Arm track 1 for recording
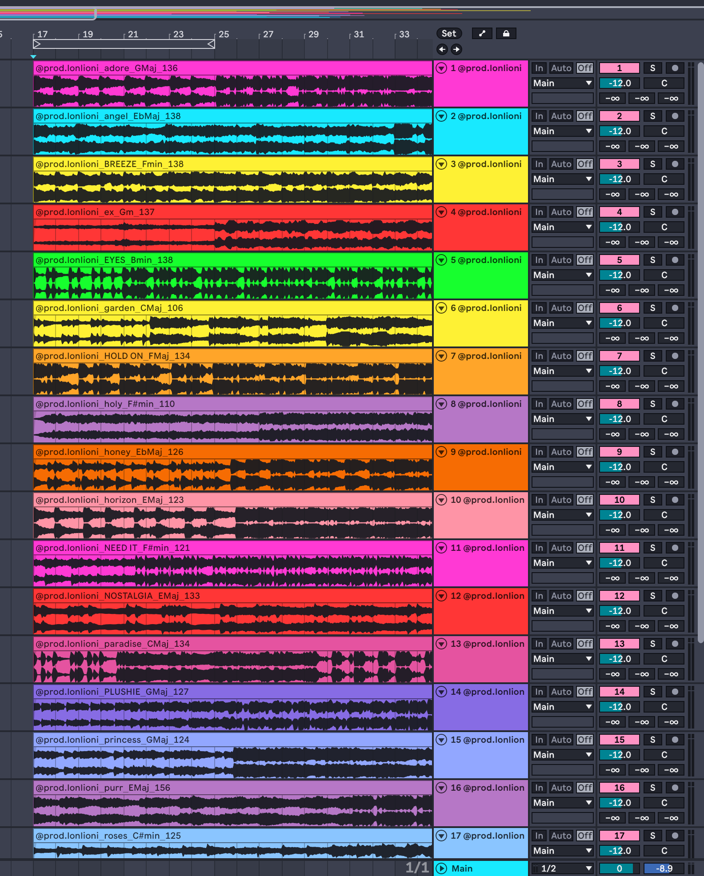 (675, 68)
